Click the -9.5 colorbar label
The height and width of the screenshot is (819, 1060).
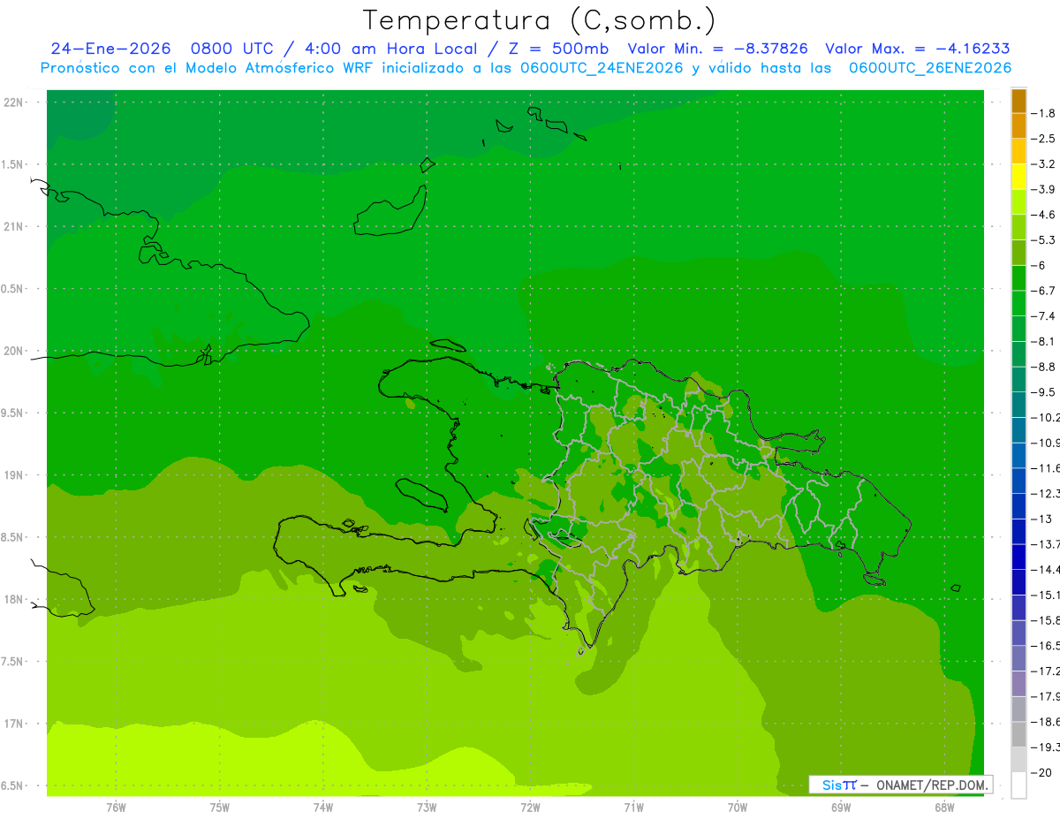click(x=1044, y=392)
